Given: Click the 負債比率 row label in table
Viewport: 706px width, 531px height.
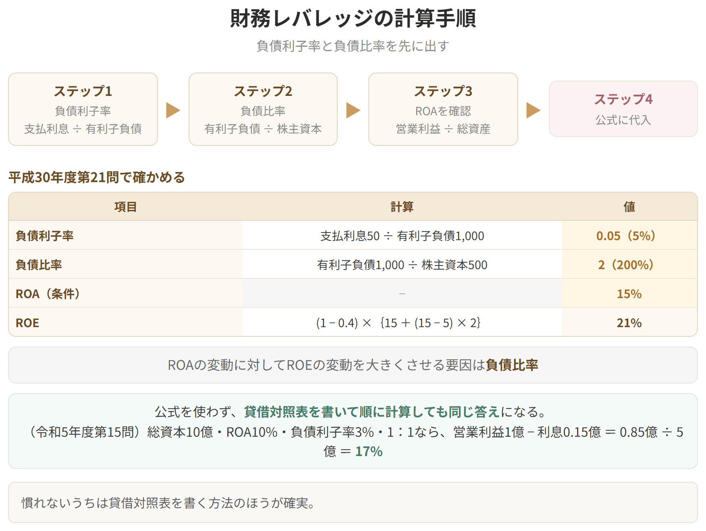Looking at the screenshot, I should point(39,265).
